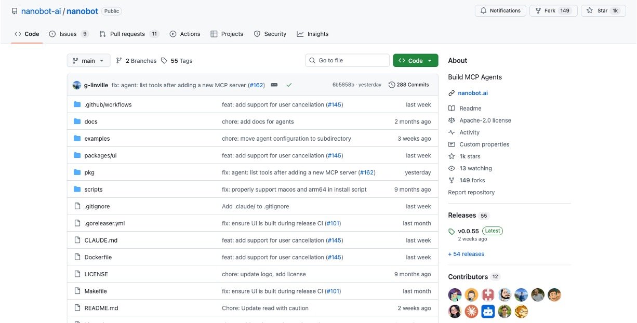637x323 pixels.
Task: View 2 Branches link
Action: tap(136, 61)
